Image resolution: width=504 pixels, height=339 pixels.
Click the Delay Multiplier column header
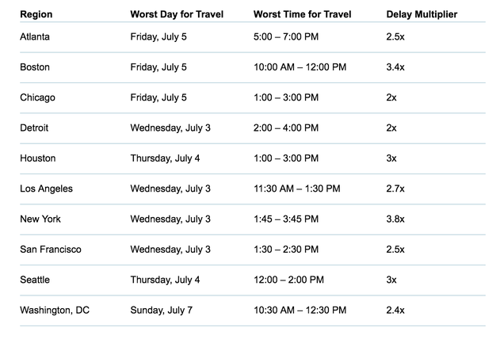(x=422, y=14)
